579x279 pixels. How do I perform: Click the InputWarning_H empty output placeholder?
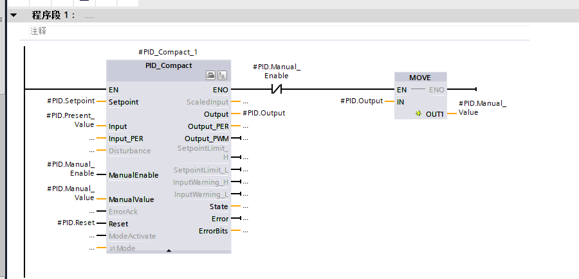pos(246,183)
